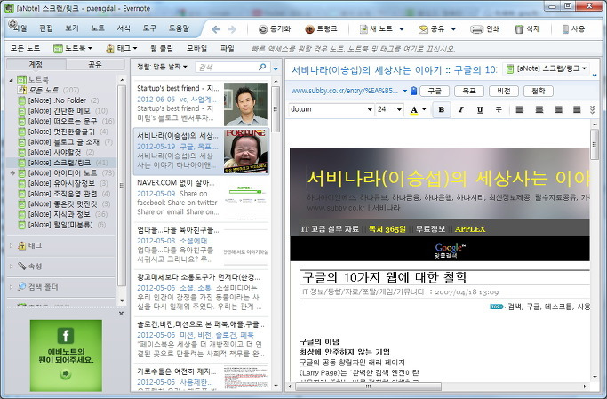Image resolution: width=607 pixels, height=399 pixels.
Task: Go forward with the right arrow
Action: click(x=231, y=29)
